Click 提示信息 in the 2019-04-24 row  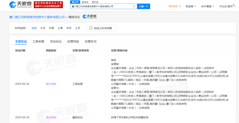point(51,84)
